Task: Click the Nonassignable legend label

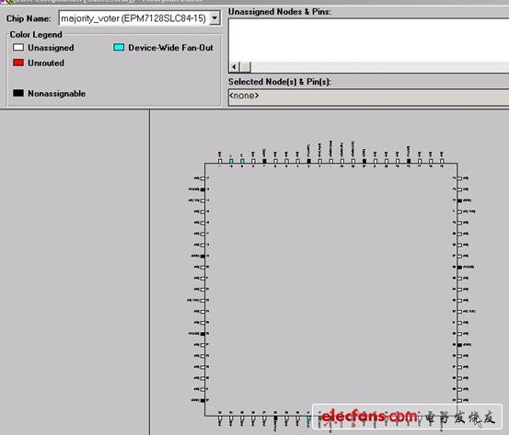Action: coord(57,94)
